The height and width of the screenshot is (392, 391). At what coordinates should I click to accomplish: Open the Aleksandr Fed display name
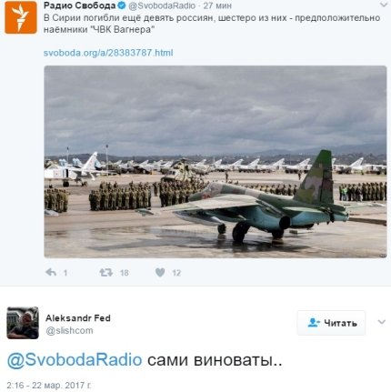(78, 318)
